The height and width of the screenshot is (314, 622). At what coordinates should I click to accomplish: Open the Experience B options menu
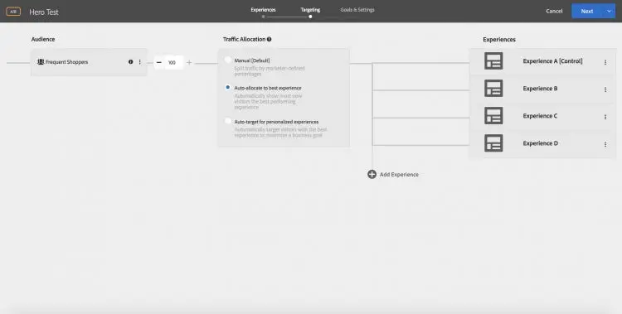(605, 89)
